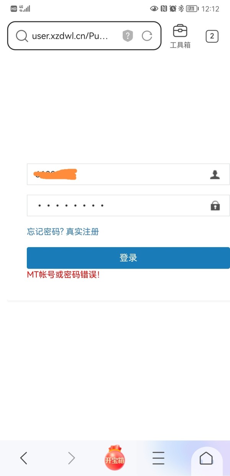Viewport: 230px width, 476px height.
Task: Open the 真实注册 registration link
Action: pos(82,231)
